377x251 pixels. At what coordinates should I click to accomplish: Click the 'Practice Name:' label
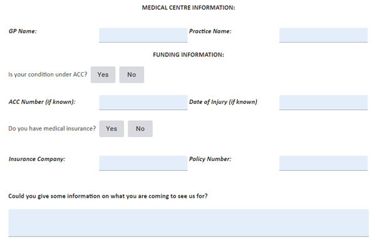coord(210,31)
